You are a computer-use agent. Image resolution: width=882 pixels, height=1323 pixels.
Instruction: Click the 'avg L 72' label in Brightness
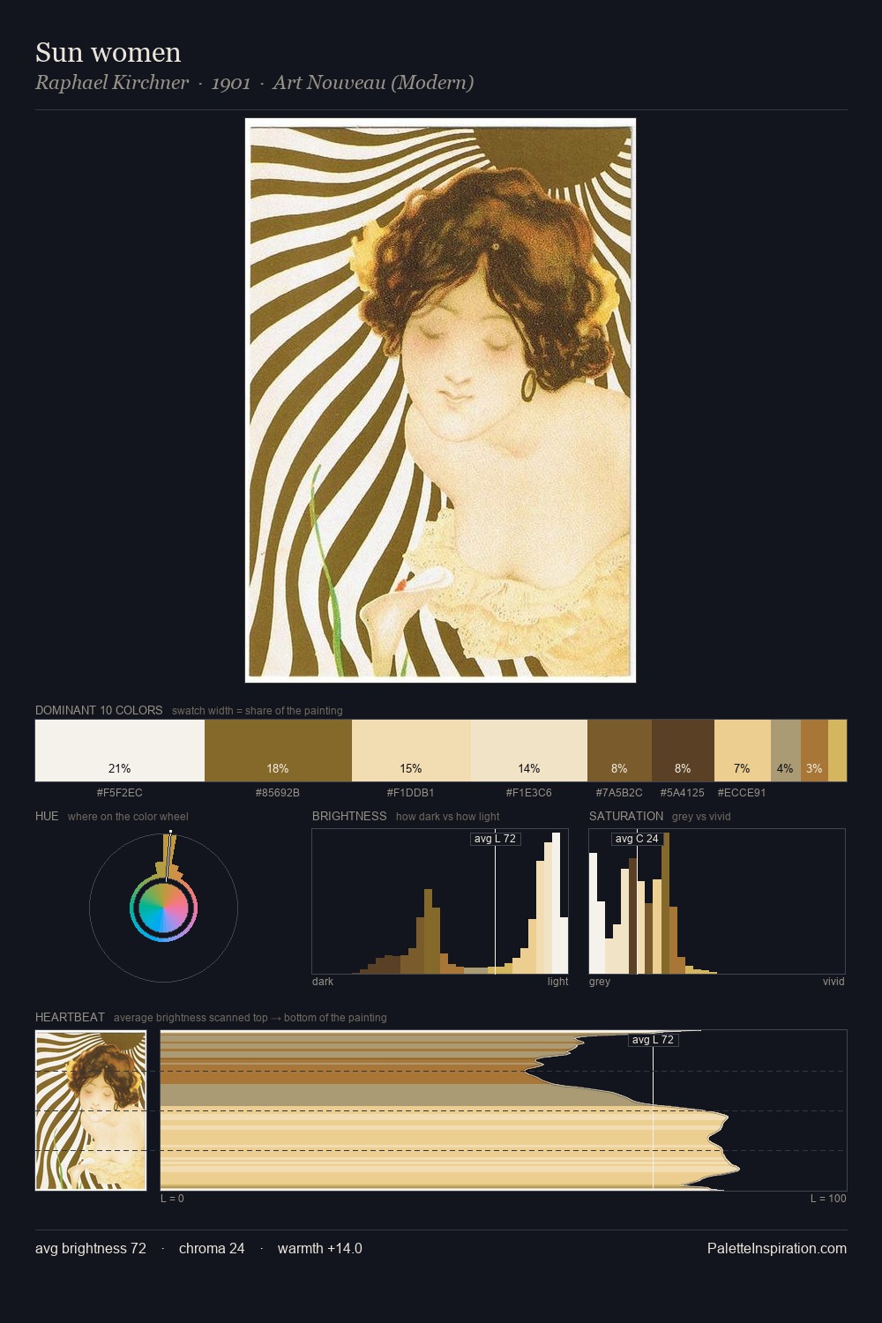[496, 839]
